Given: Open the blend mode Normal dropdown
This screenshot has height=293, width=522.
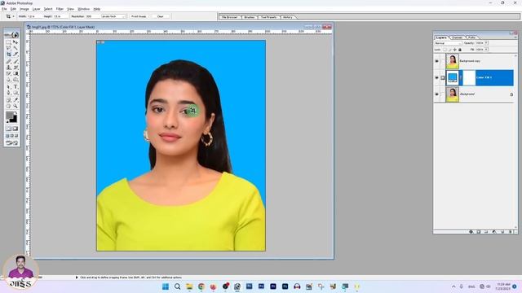Looking at the screenshot, I should click(x=448, y=43).
